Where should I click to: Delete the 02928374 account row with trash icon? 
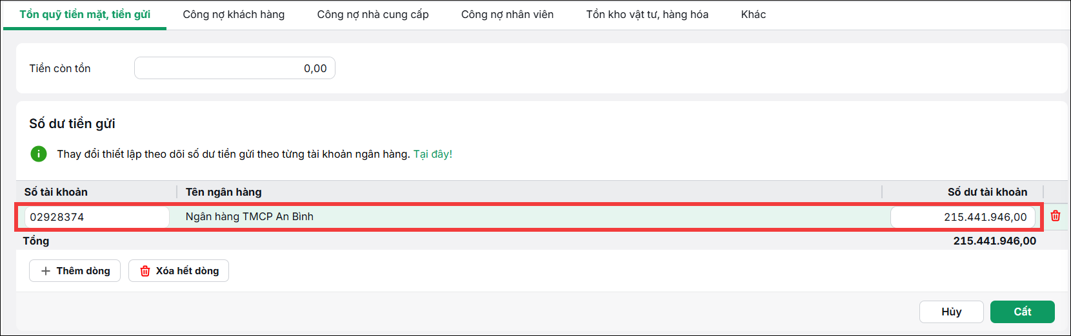[x=1056, y=216]
